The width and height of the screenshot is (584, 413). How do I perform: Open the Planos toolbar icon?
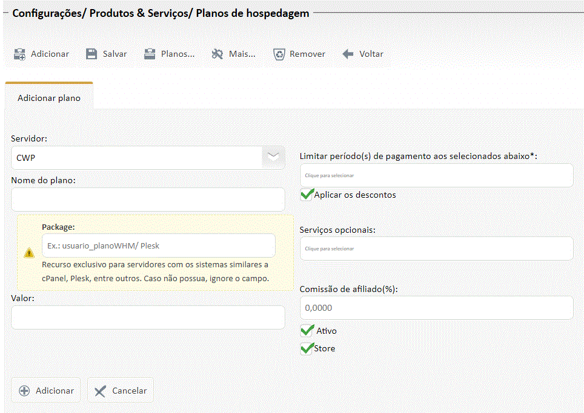(150, 54)
